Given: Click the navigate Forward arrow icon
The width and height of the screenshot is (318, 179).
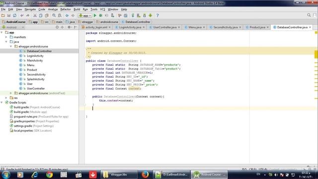Looking at the screenshot, I should pyautogui.click(x=73, y=15).
